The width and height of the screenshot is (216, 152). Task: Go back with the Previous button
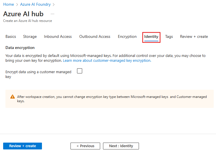(x=85, y=146)
